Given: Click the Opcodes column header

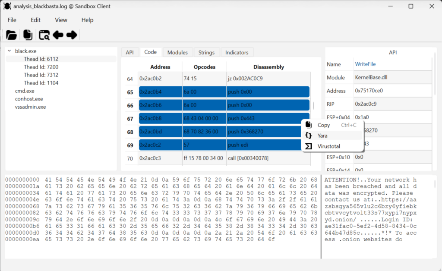Looking at the screenshot, I should 204,67.
